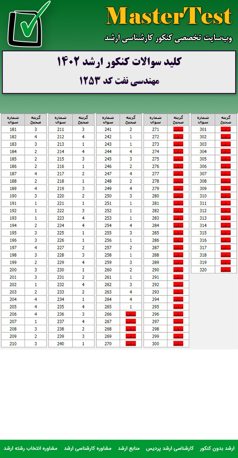Screen dimensions: 238x458
Task: Click the heading کلید سوالات کنکور ارشد ۱۴۰۲
Action: (119, 62)
